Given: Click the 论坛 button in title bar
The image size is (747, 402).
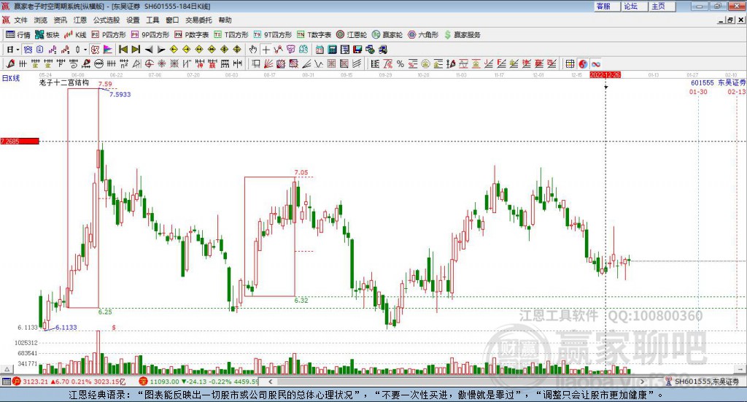Looking at the screenshot, I should click(x=635, y=6).
